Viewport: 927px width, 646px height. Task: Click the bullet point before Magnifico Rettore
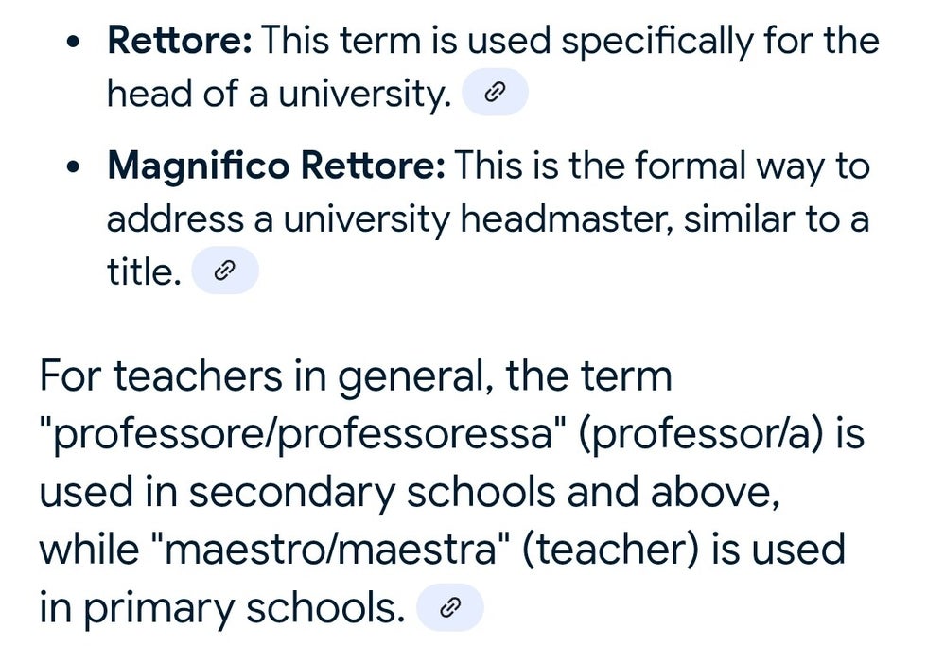[x=73, y=167]
